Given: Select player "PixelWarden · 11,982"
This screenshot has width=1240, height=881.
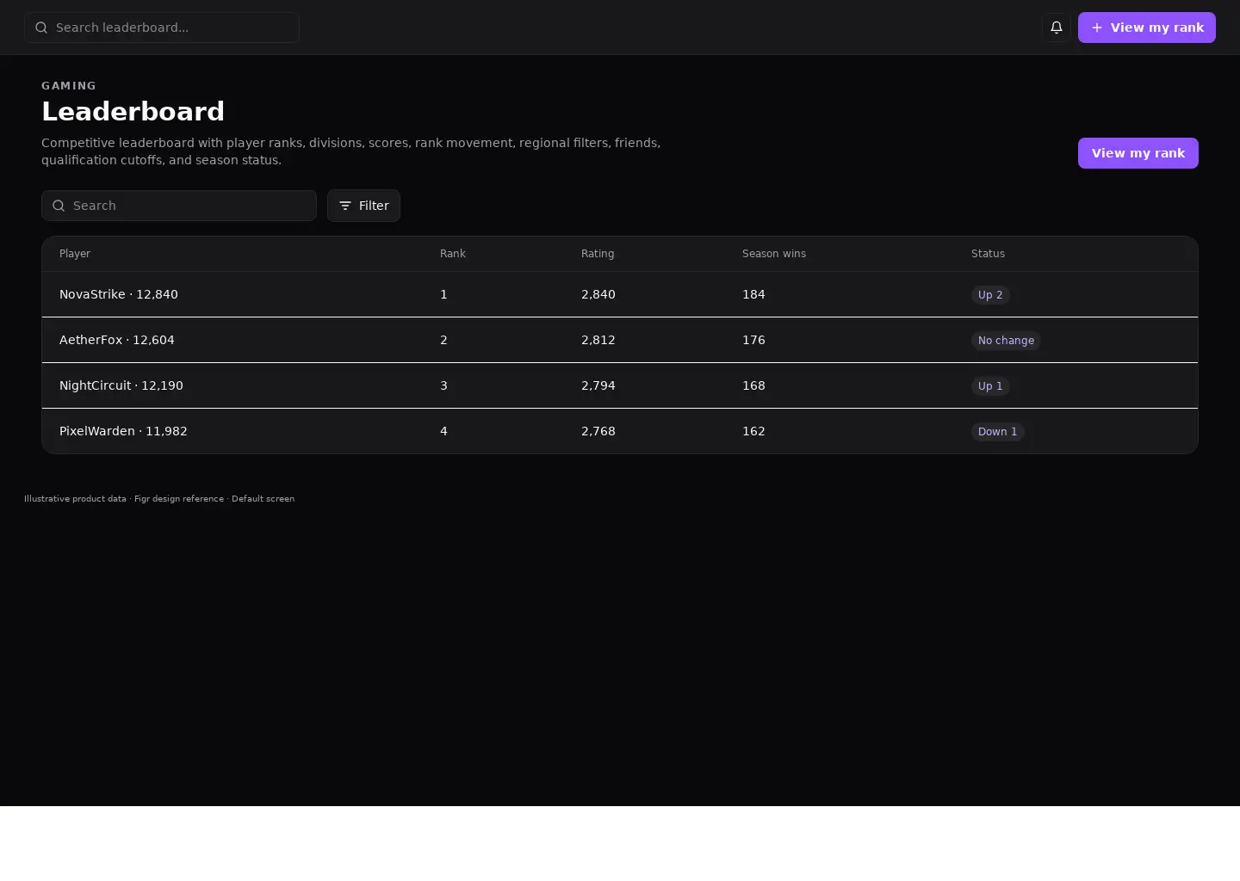Looking at the screenshot, I should [123, 431].
